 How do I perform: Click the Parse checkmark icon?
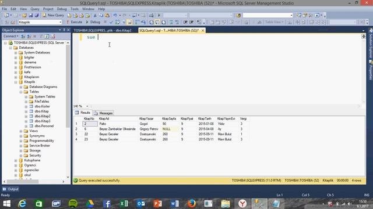point(111,22)
